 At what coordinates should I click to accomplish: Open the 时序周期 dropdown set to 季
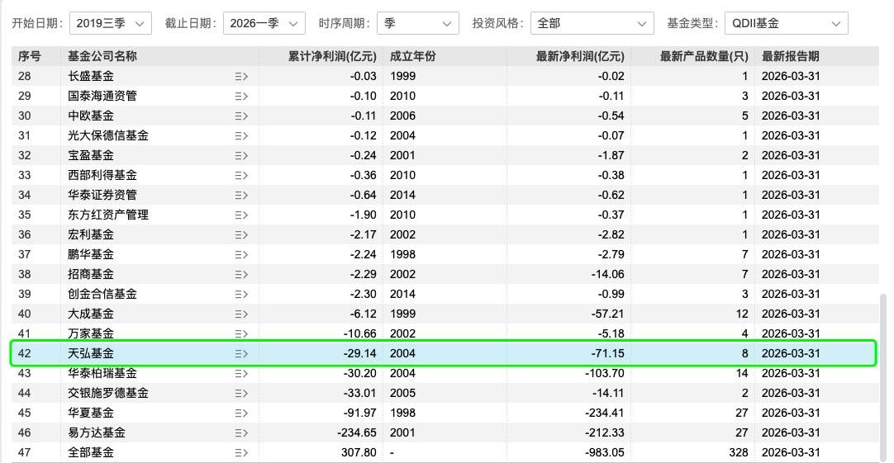coord(418,23)
